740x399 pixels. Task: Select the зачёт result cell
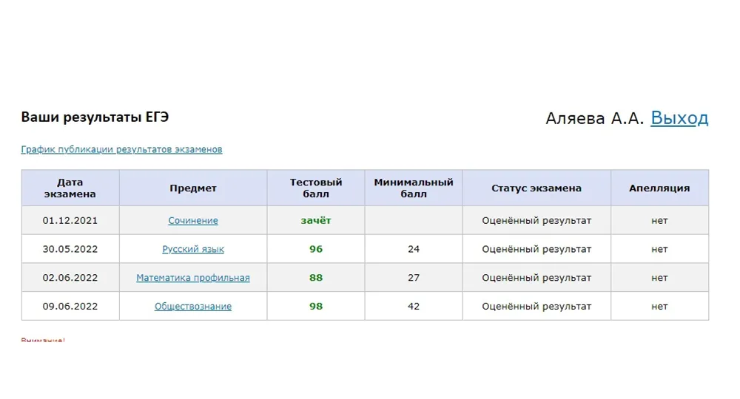(x=316, y=221)
